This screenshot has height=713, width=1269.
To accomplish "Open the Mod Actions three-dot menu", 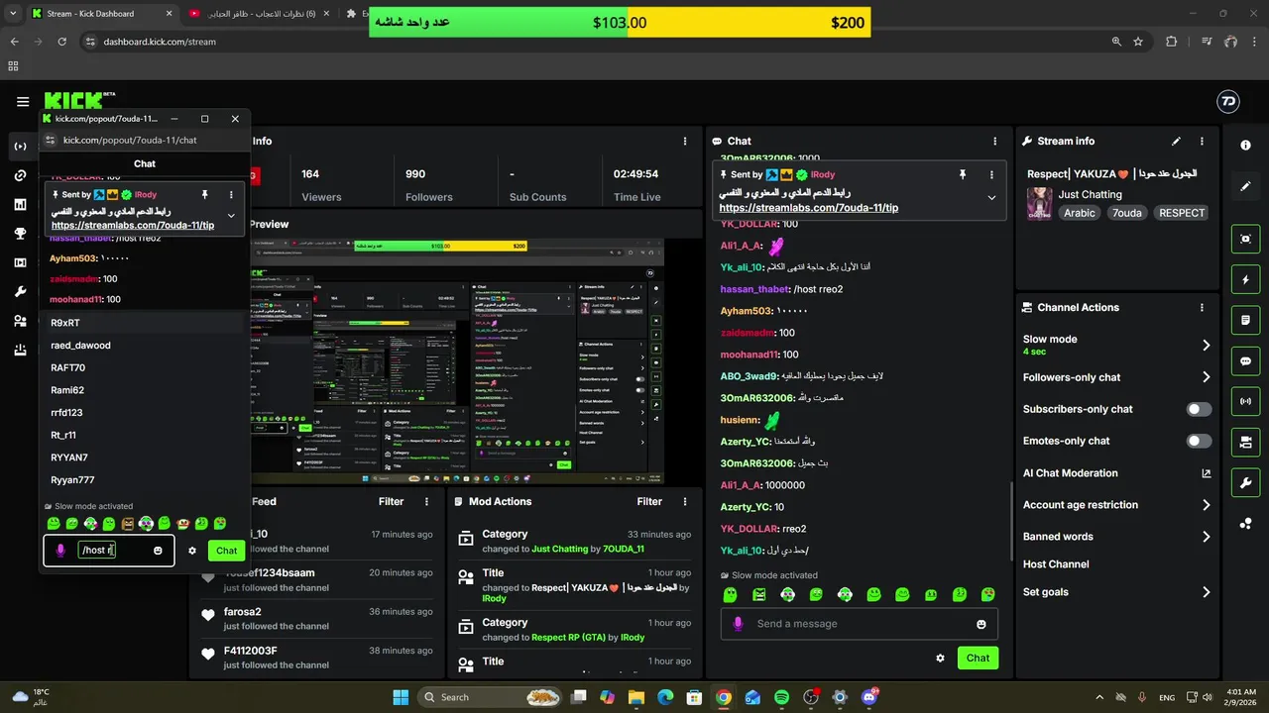I will pos(685,501).
